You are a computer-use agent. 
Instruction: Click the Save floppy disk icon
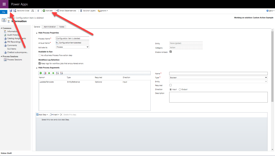tap(11, 11)
